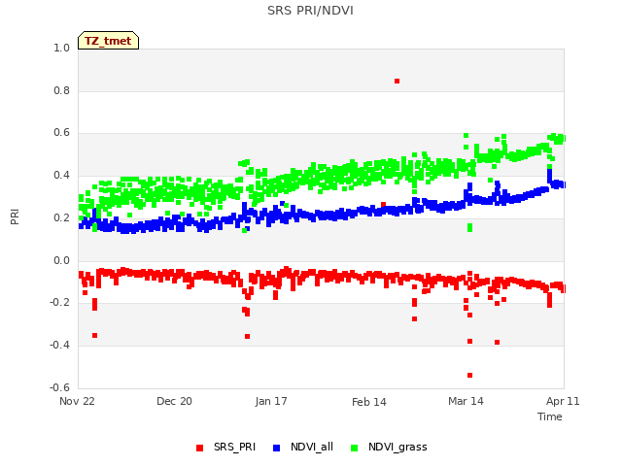622x466 pixels.
Task: Click the 1.0 y-axis tick value
Action: [x=61, y=48]
